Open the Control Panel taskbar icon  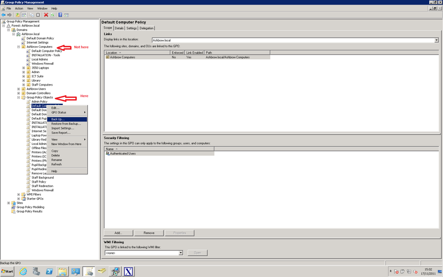click(x=75, y=272)
